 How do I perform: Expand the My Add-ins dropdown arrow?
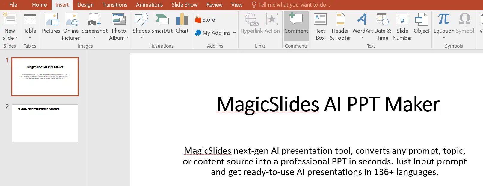tap(234, 33)
